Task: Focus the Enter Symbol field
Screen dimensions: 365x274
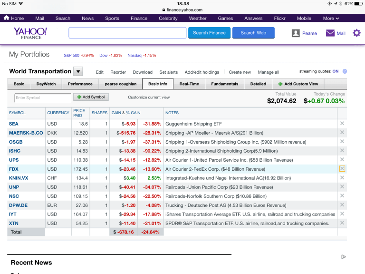Action: (43, 98)
